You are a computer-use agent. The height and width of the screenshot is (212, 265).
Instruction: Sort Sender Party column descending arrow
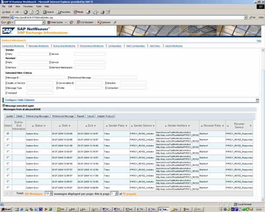click(126, 126)
